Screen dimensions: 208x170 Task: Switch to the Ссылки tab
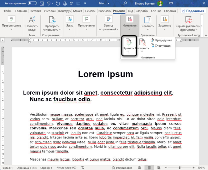(x=90, y=11)
